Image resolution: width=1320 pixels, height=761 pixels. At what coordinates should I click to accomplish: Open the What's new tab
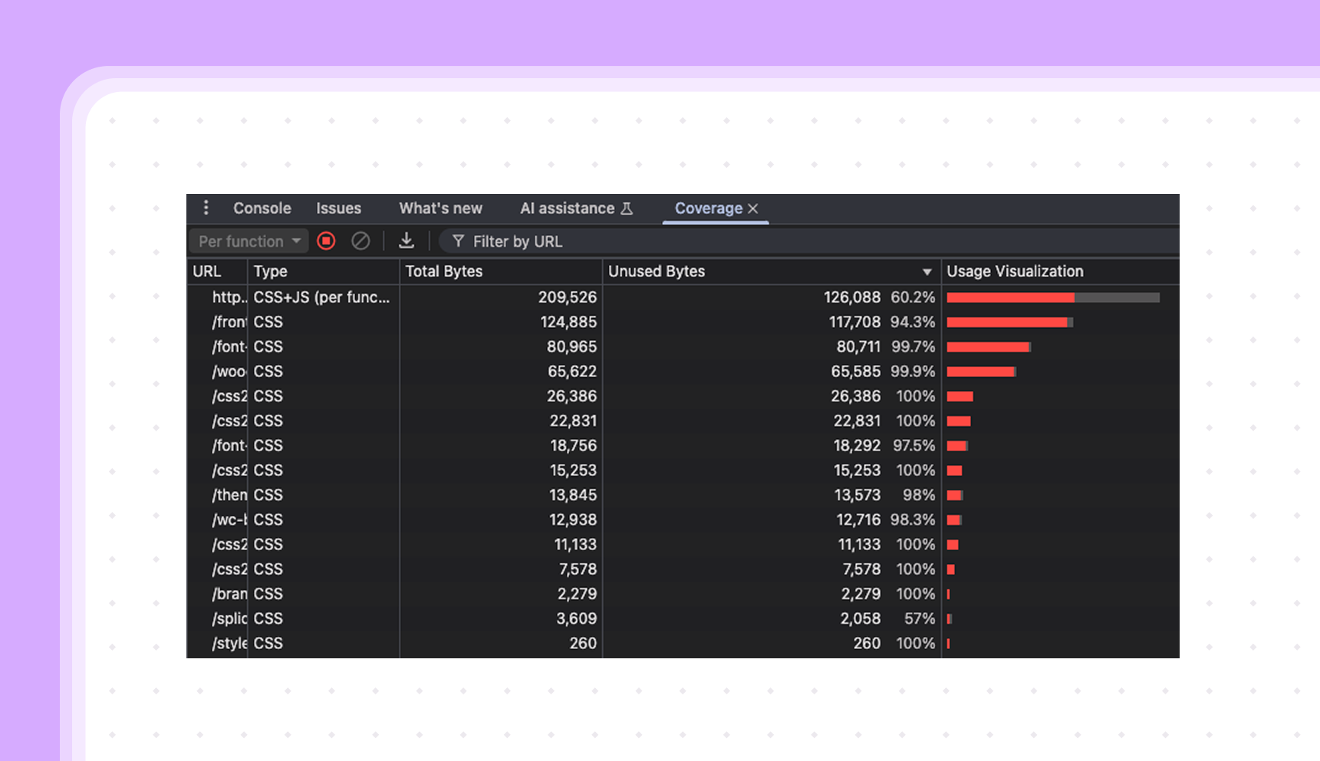pos(440,208)
